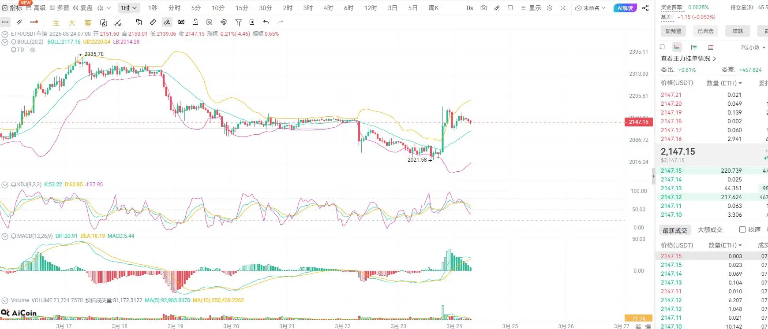
Task: Collapse the Volume indicator panel
Action: tap(5, 300)
